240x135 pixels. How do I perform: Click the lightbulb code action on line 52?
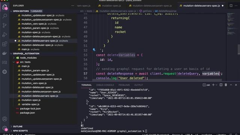click(94, 49)
